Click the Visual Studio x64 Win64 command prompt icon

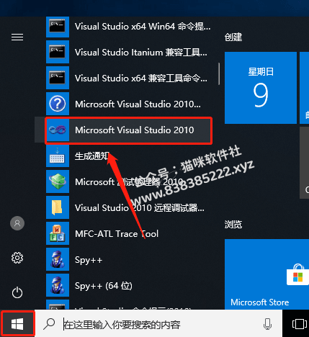(58, 26)
